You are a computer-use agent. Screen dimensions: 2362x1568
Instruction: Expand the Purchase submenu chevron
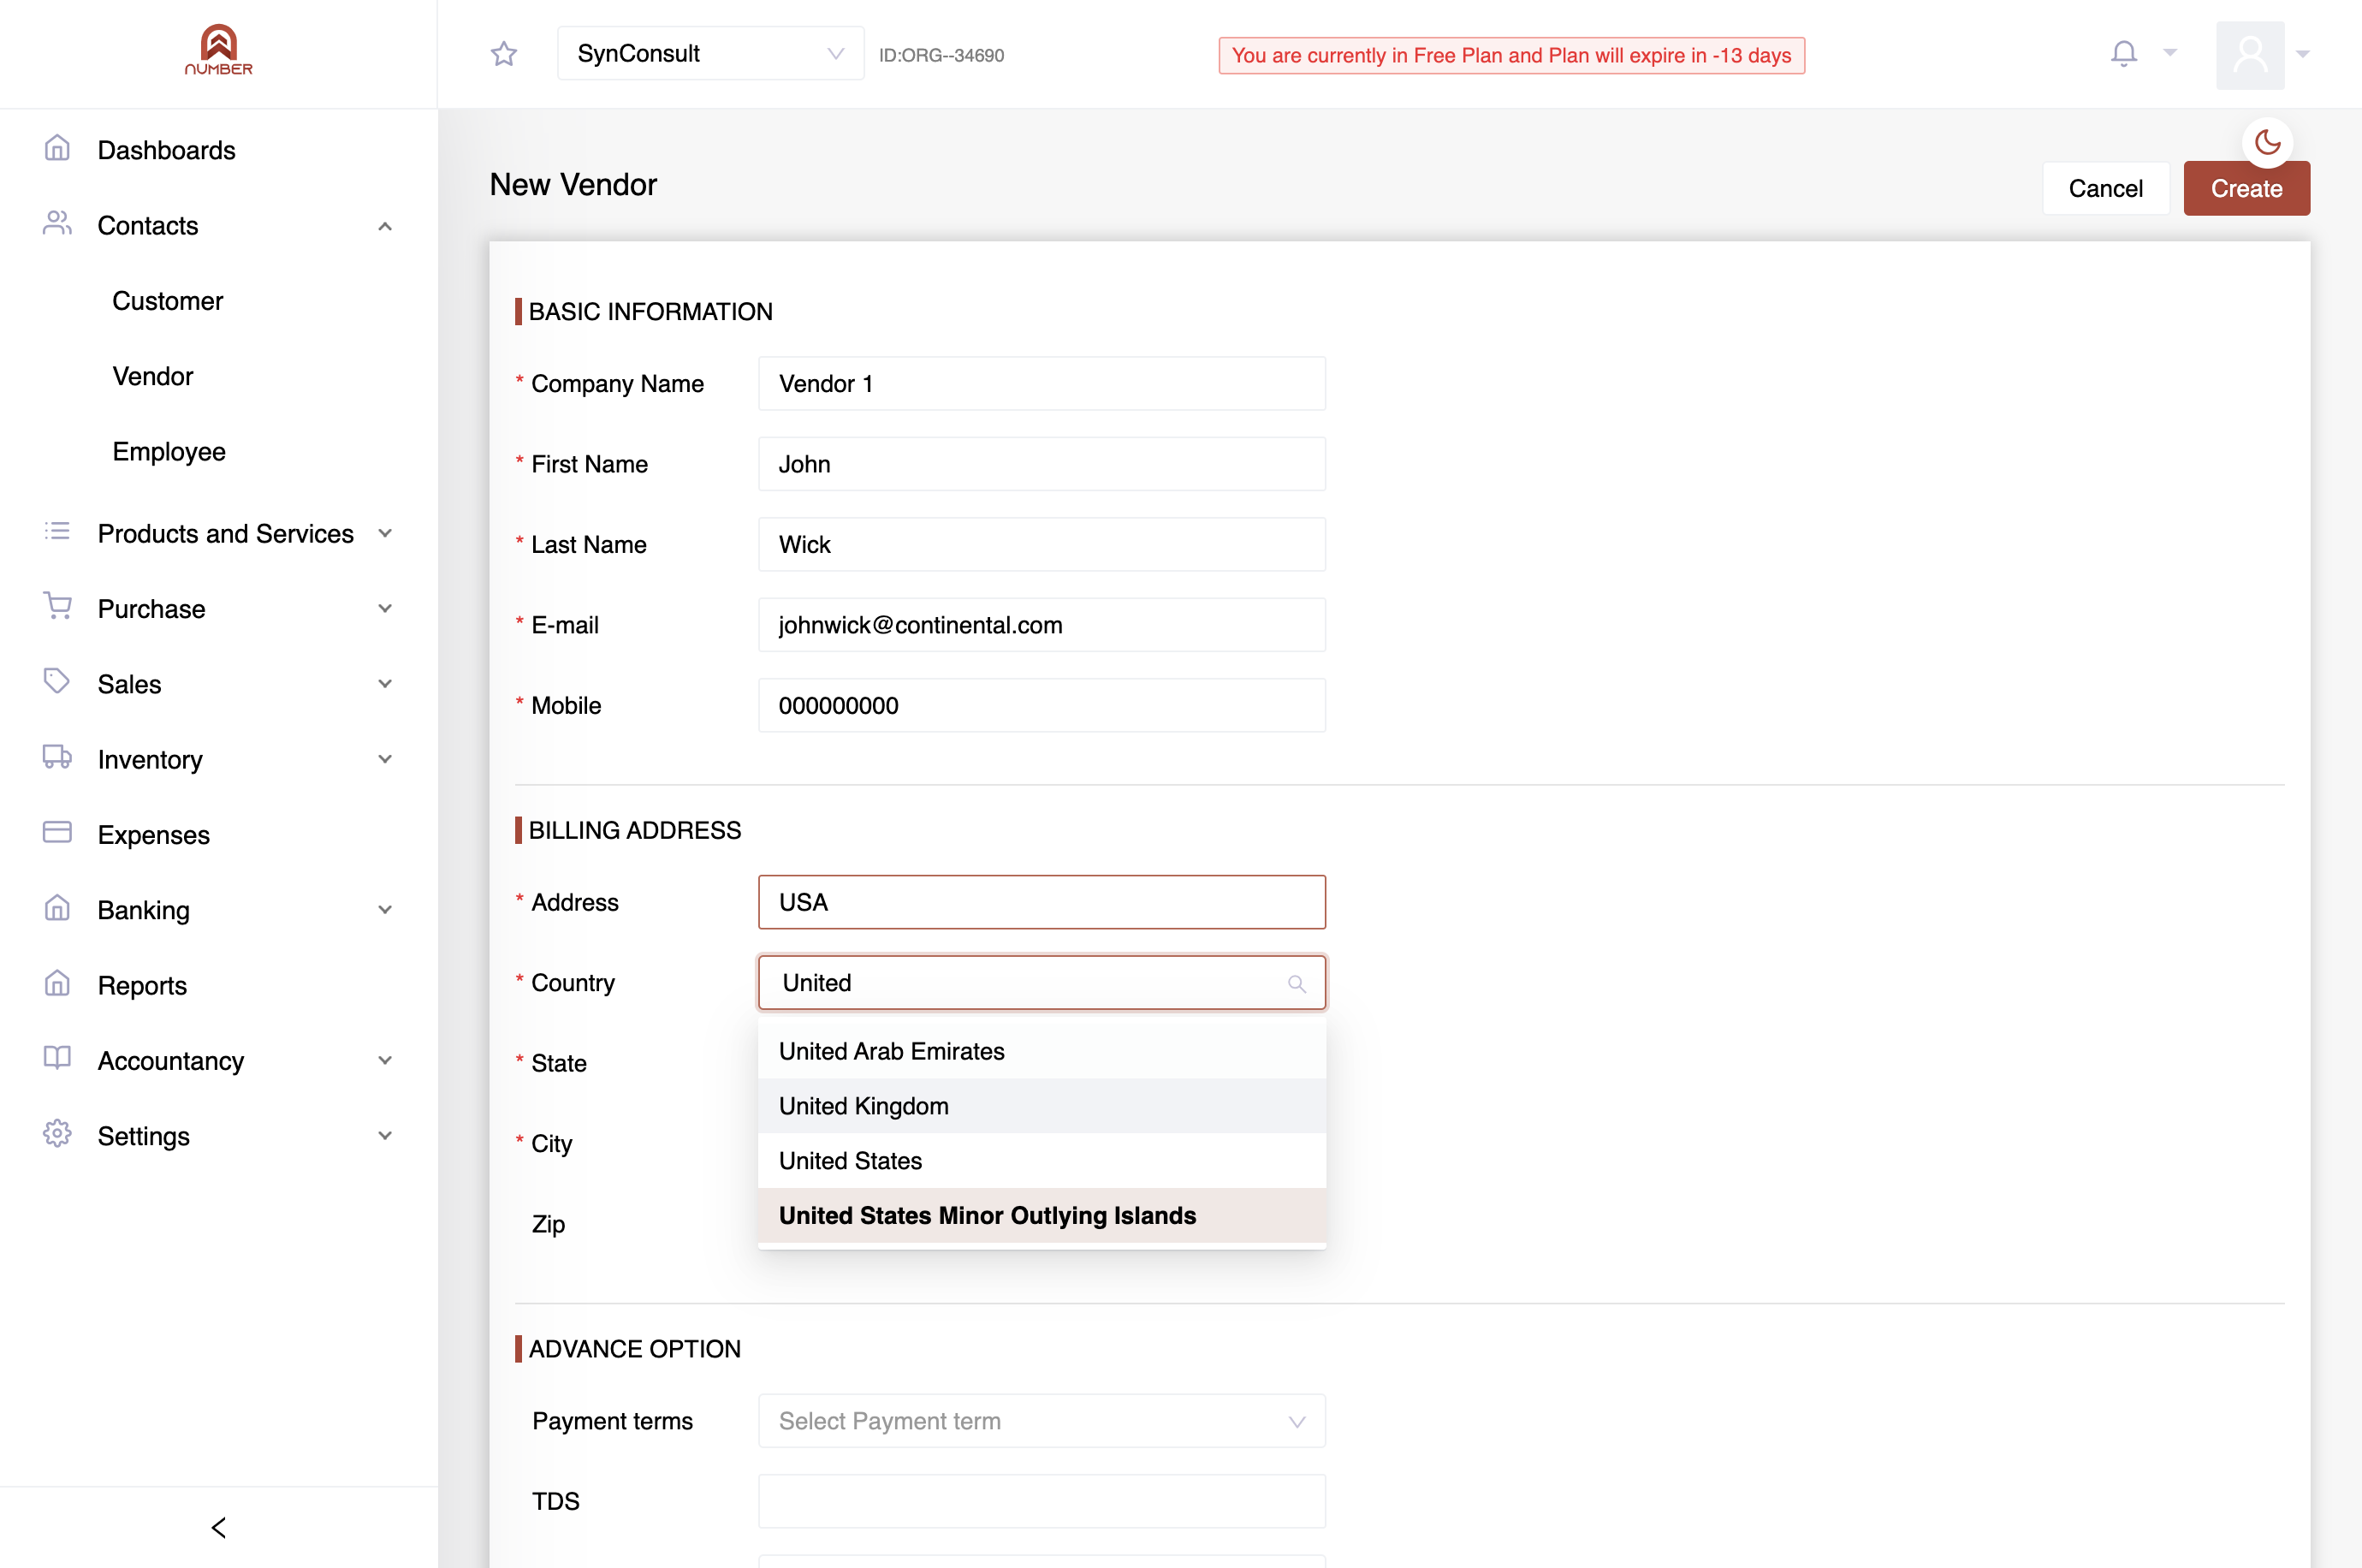pyautogui.click(x=385, y=609)
